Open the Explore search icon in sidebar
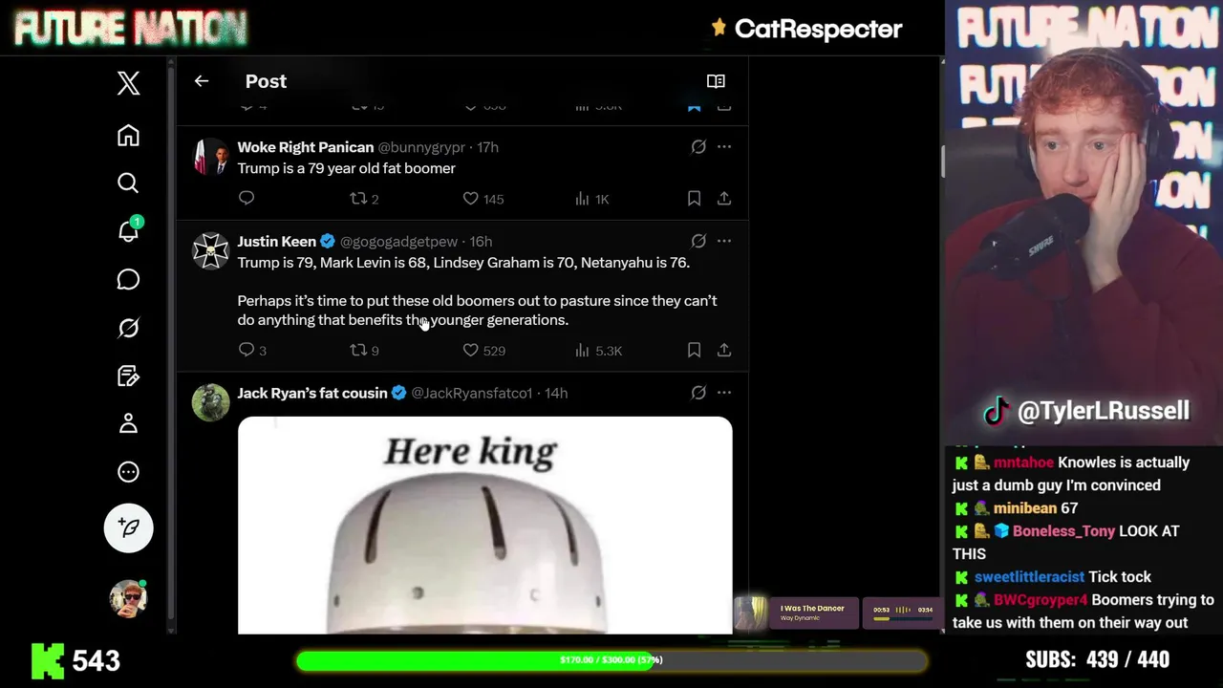 pyautogui.click(x=128, y=183)
